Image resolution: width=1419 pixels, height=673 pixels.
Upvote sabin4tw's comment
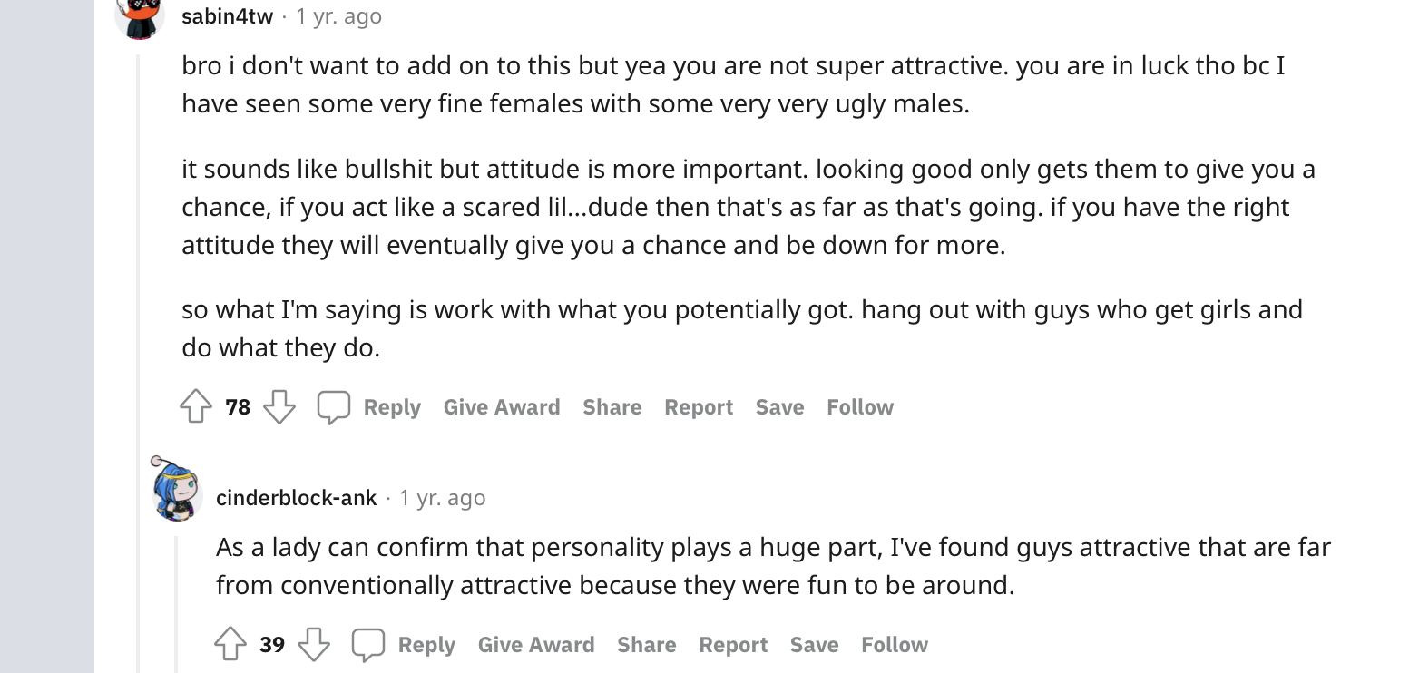[196, 406]
